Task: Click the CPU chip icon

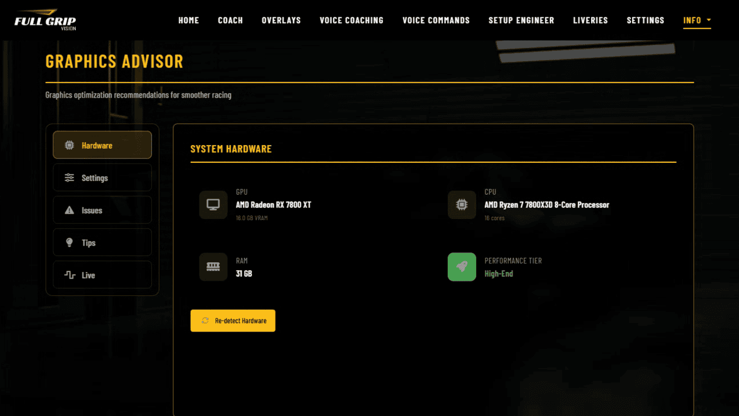Action: (x=462, y=205)
